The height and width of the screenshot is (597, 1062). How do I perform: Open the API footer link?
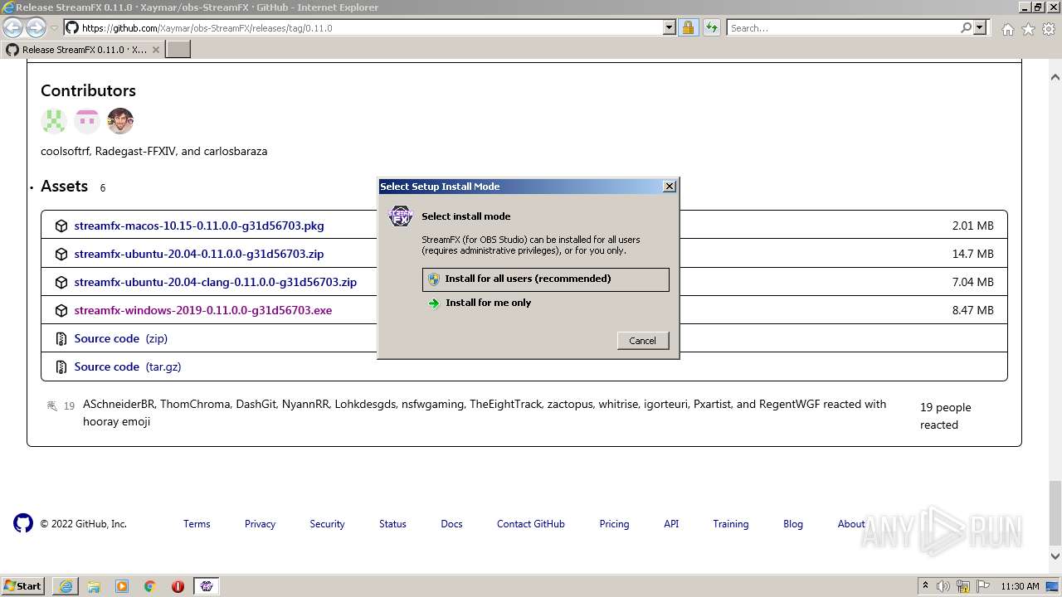671,524
